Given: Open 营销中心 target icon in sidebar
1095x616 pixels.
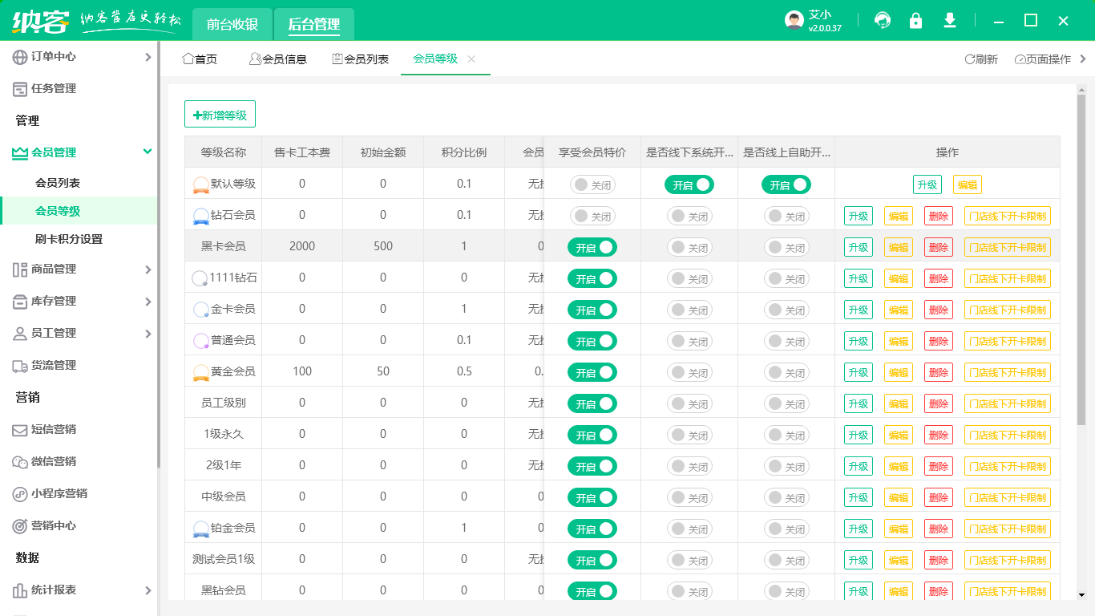Looking at the screenshot, I should click(20, 525).
